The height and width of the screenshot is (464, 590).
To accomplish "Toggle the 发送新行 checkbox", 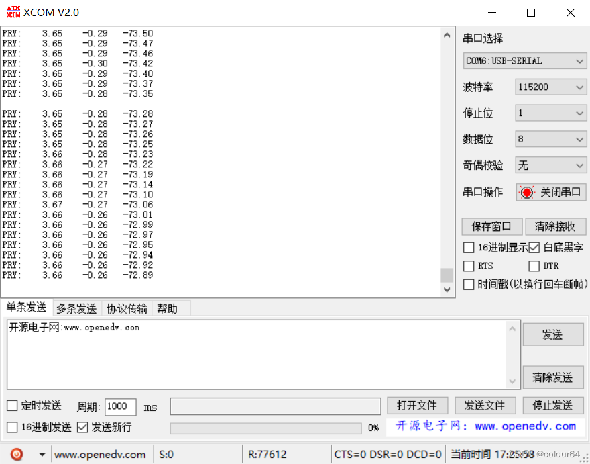I will [82, 427].
